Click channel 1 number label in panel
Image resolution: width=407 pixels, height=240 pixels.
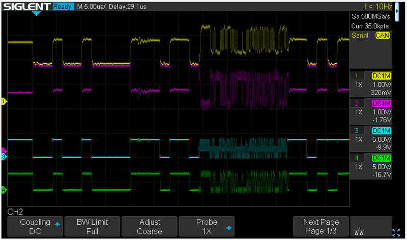357,76
